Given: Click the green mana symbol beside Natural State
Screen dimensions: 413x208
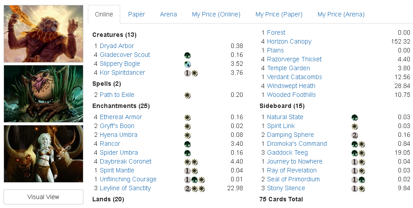Looking at the screenshot, I should (354, 117).
